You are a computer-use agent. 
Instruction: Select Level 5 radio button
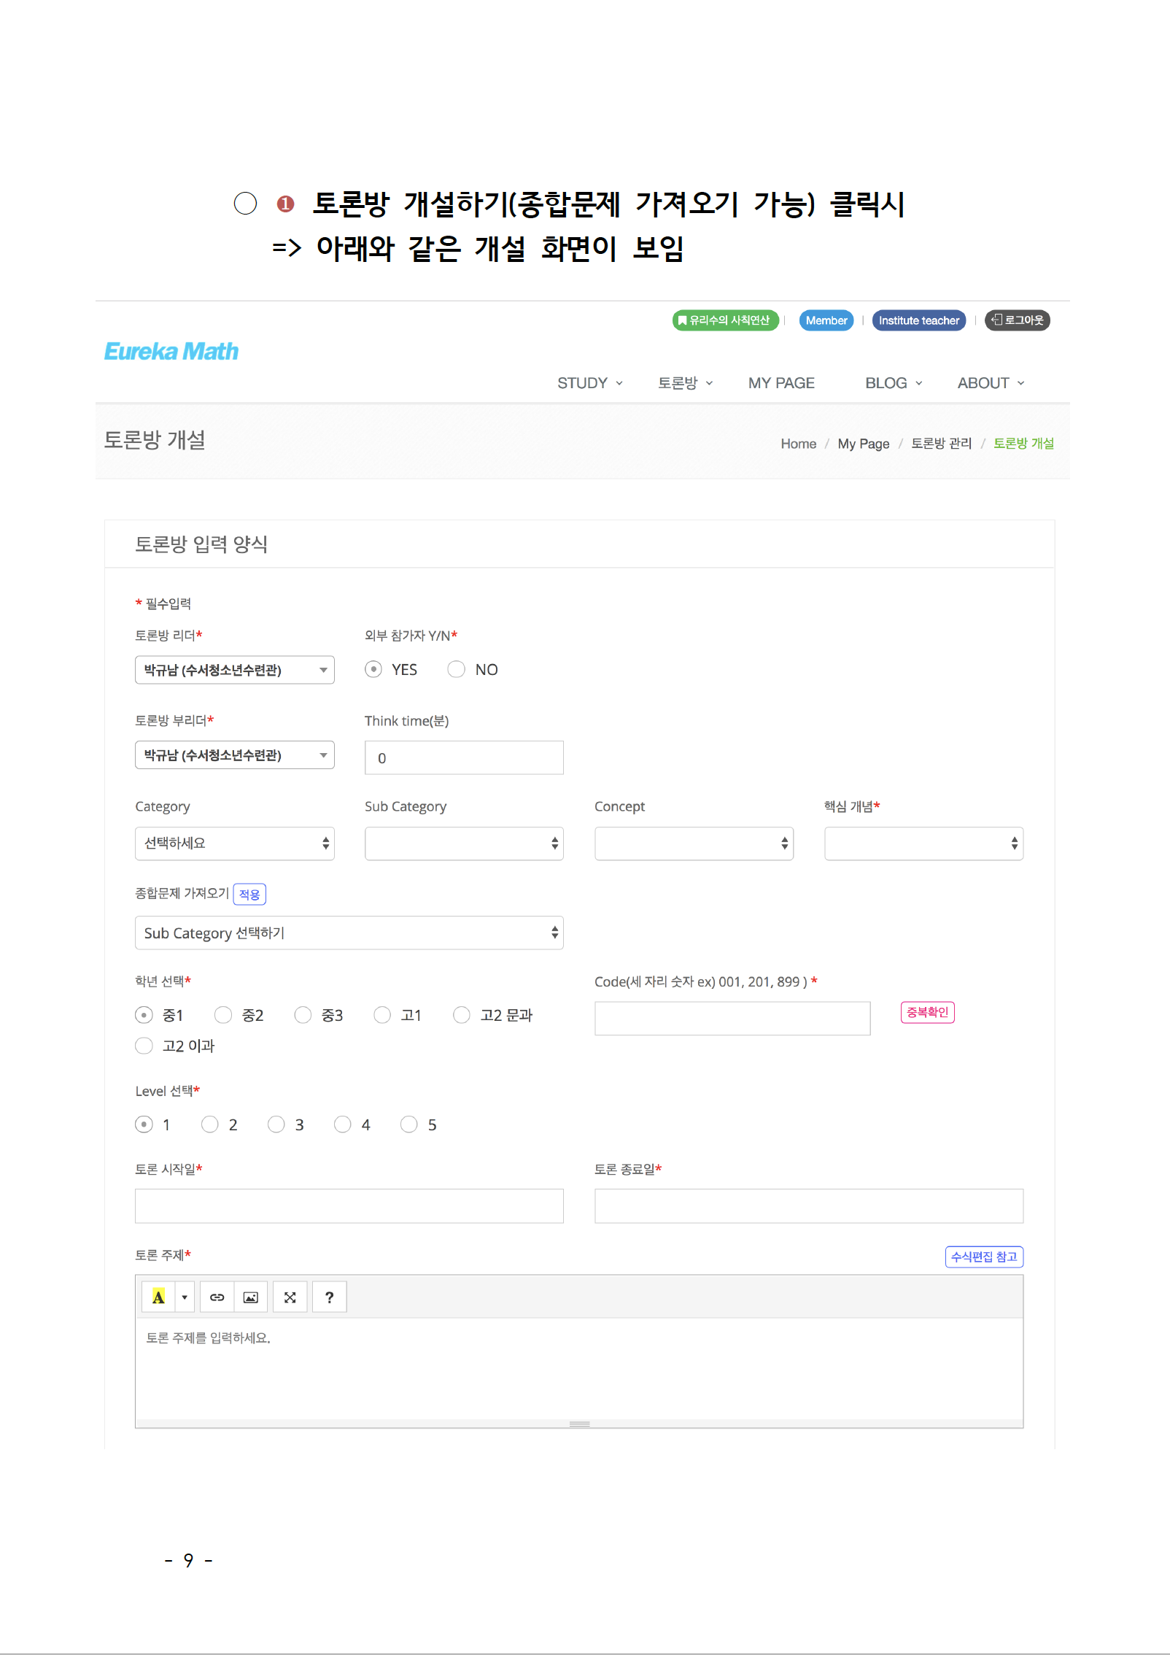coord(409,1124)
